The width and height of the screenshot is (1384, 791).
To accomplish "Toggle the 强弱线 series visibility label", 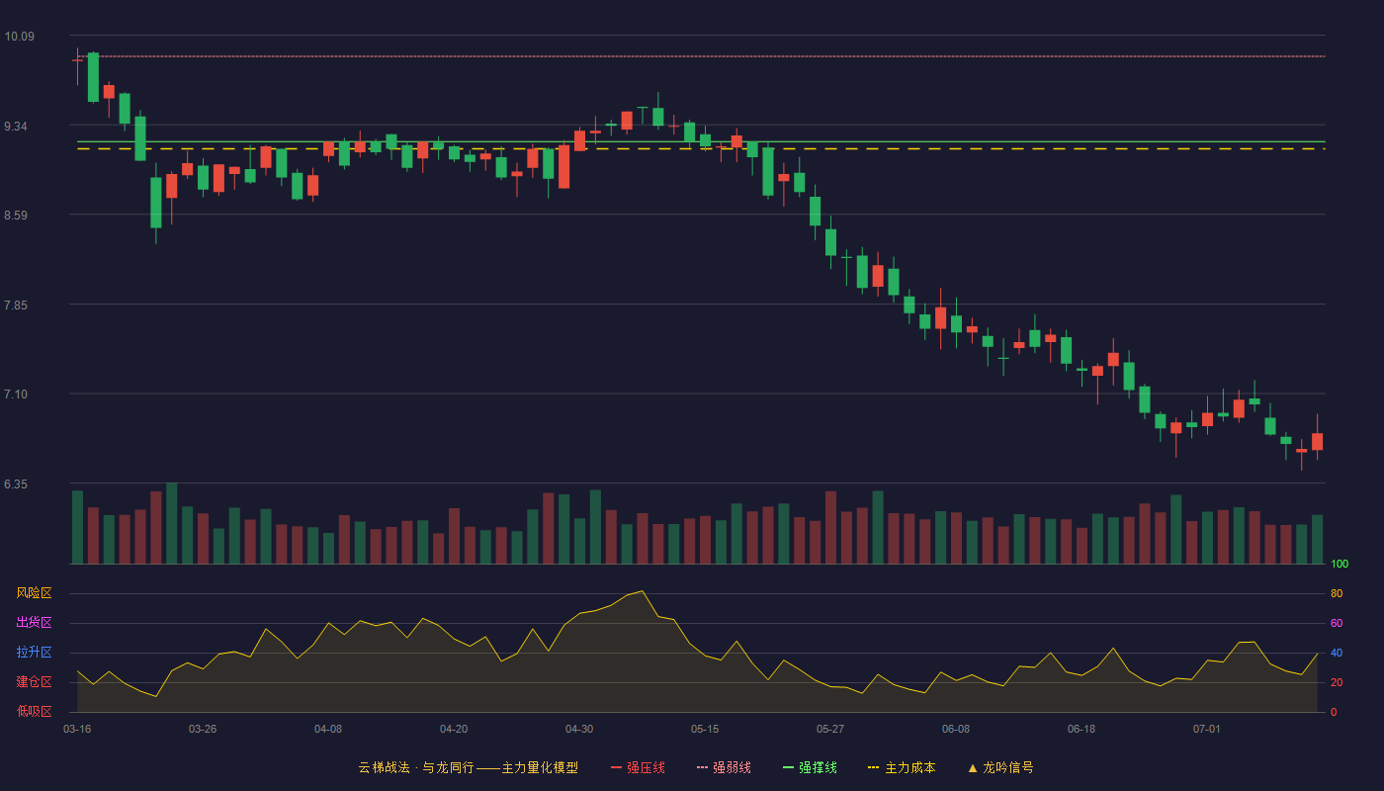I will tap(732, 767).
